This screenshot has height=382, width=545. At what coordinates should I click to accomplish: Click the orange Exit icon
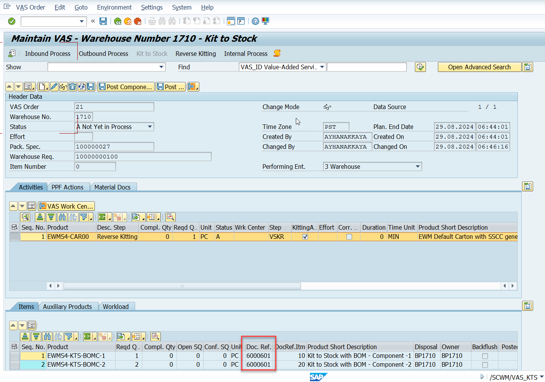(x=128, y=21)
